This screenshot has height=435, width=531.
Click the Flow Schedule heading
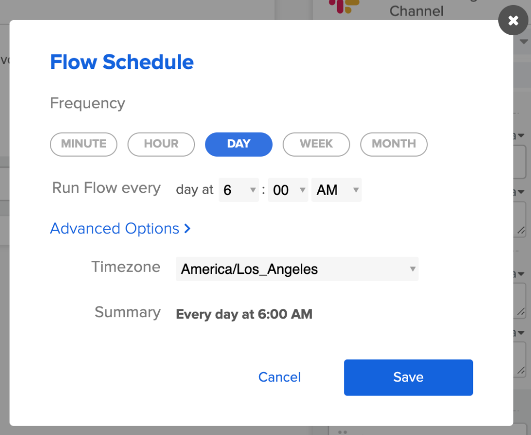pyautogui.click(x=122, y=62)
